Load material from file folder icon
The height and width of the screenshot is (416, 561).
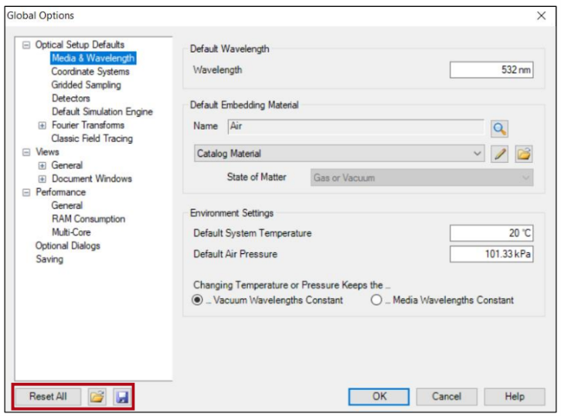tap(524, 154)
